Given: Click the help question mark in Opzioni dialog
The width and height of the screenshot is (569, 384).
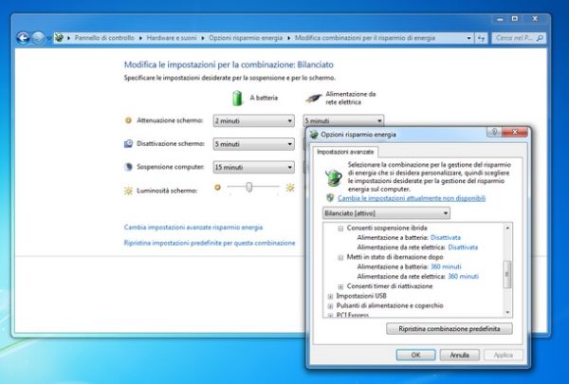Looking at the screenshot, I should 494,133.
